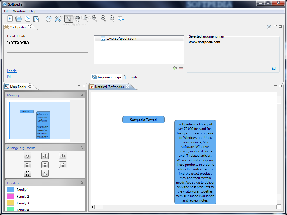
Task: Close the Untitled (Softpedia) tab
Action: pos(128,87)
